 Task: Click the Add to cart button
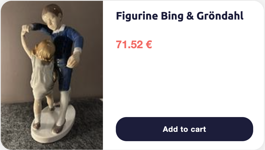pos(184,129)
